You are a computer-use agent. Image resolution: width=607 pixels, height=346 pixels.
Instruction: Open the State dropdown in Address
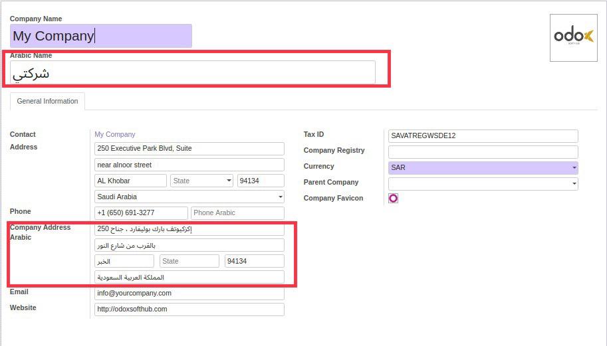tap(201, 181)
